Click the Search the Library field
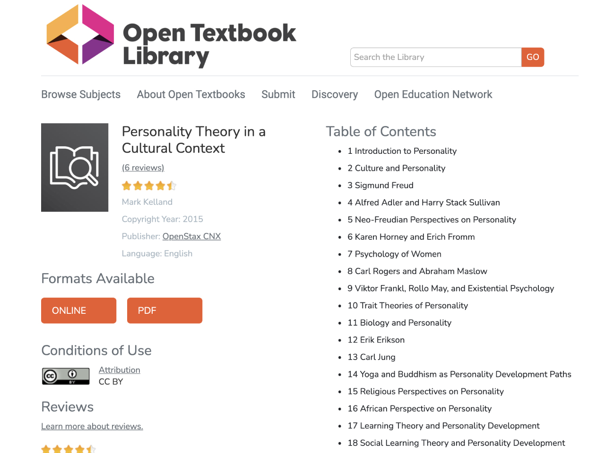605x453 pixels. [436, 57]
